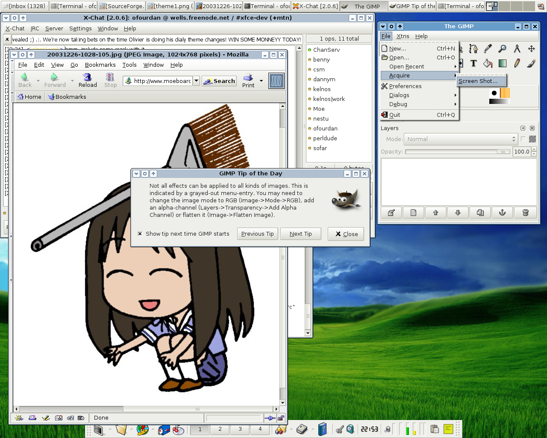This screenshot has width=547, height=438.
Task: Select the Color Picker eyedropper tool
Action: tap(488, 49)
